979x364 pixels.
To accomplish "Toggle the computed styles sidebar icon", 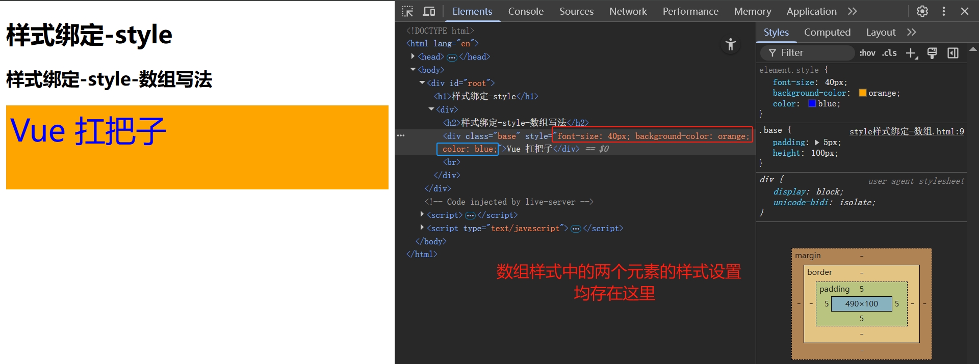I will [953, 53].
